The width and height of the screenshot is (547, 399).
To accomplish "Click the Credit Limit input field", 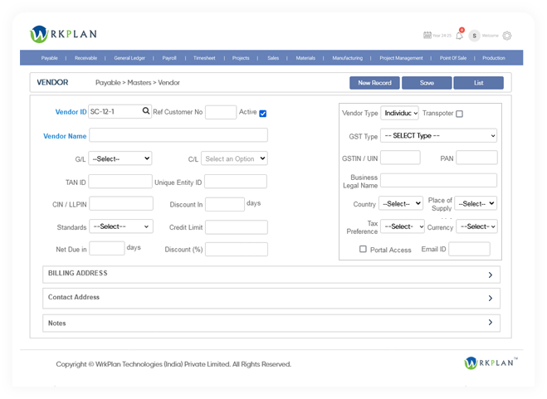I will click(x=237, y=227).
